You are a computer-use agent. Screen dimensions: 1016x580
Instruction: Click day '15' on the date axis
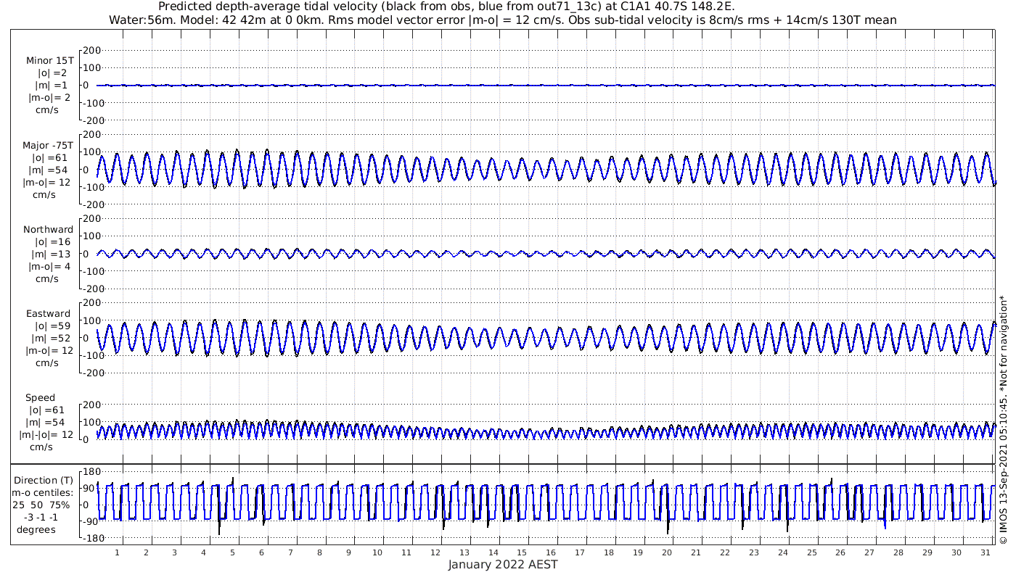coord(522,552)
